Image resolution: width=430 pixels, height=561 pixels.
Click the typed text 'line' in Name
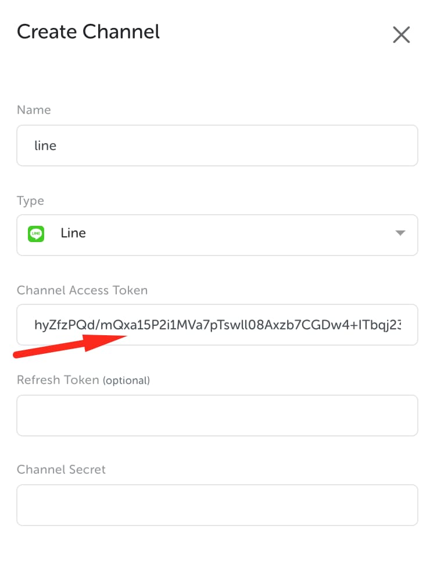pyautogui.click(x=45, y=145)
